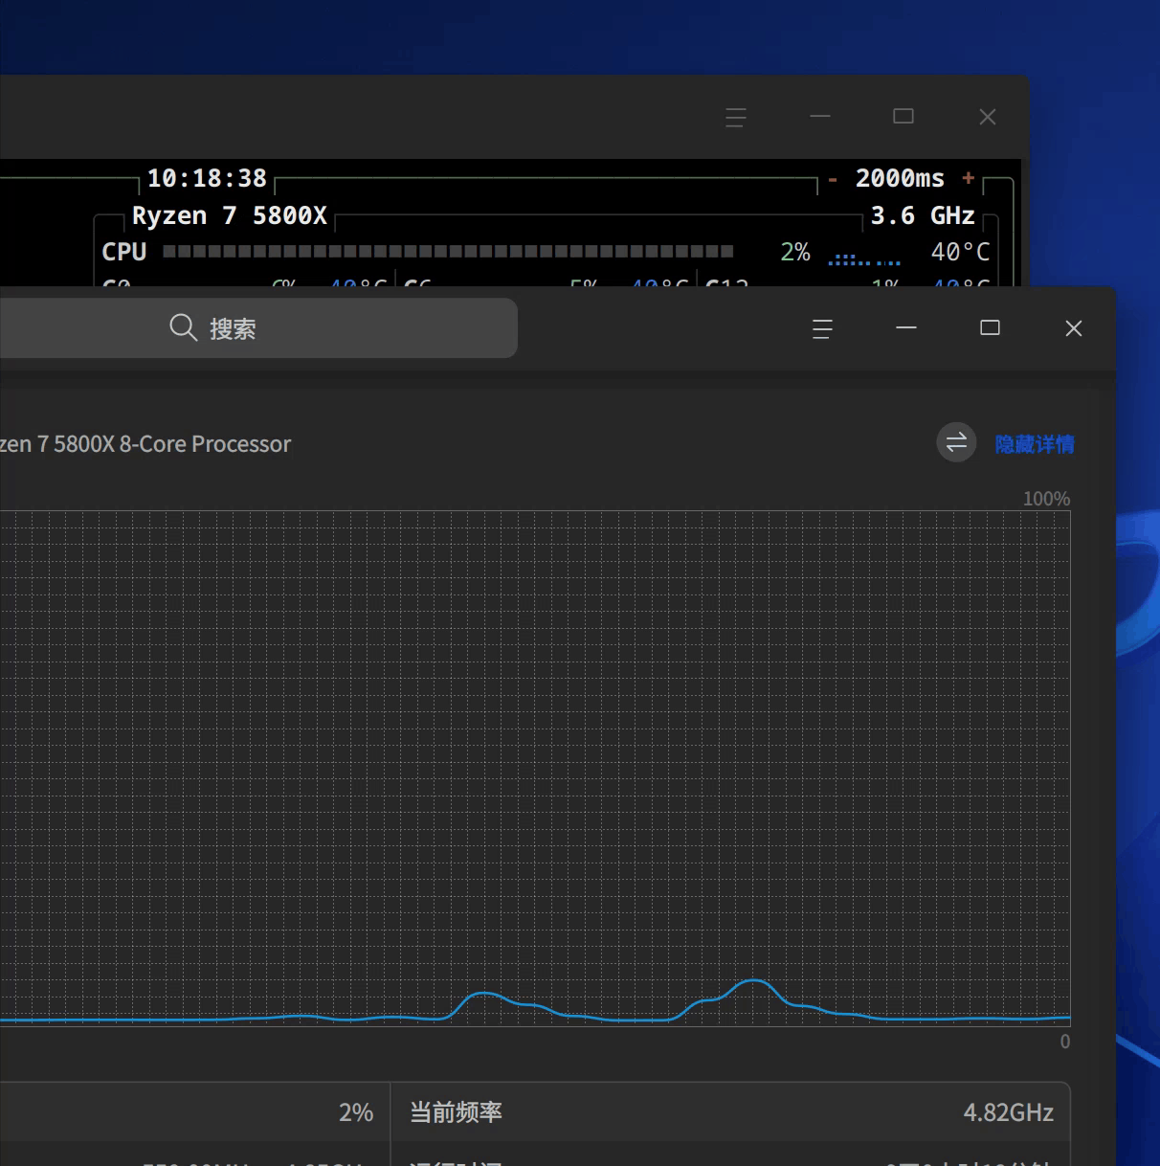Screen dimensions: 1160x1166
Task: Click the 2000ms interval value in btop
Action: pos(900,179)
